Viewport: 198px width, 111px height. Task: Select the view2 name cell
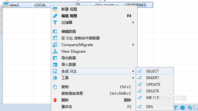click(x=18, y=5)
